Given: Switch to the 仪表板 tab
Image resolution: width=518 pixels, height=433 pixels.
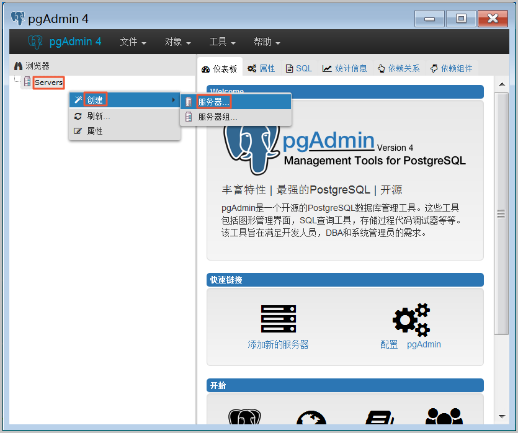Looking at the screenshot, I should (220, 69).
